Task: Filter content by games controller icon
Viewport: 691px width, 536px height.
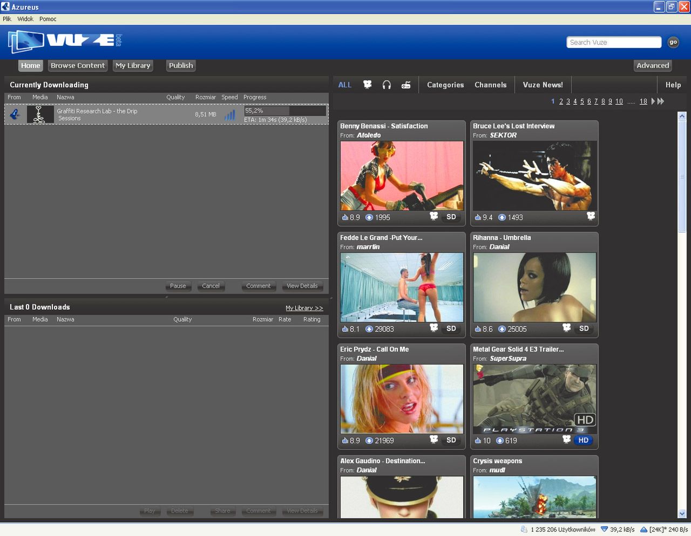Action: coord(406,85)
